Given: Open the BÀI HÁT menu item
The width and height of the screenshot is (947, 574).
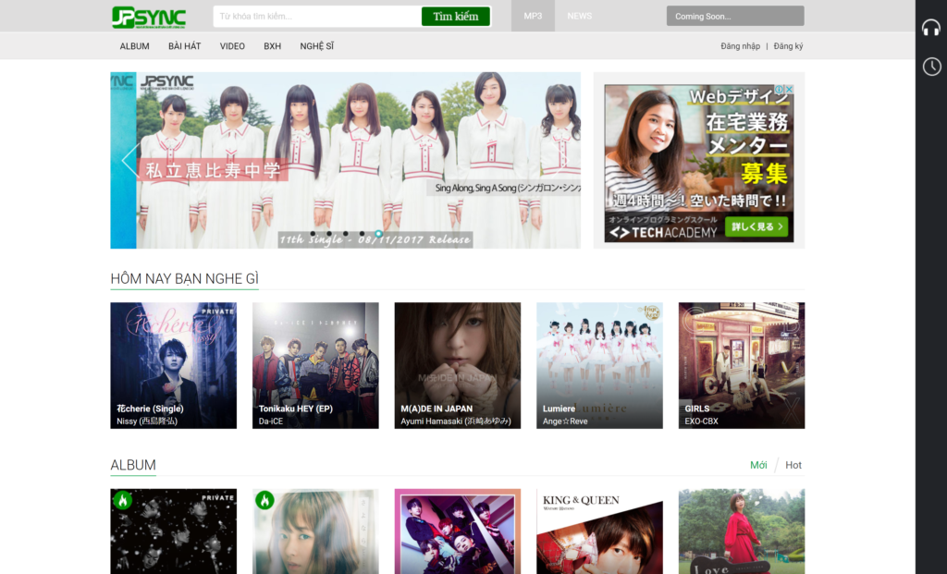Looking at the screenshot, I should click(x=185, y=46).
